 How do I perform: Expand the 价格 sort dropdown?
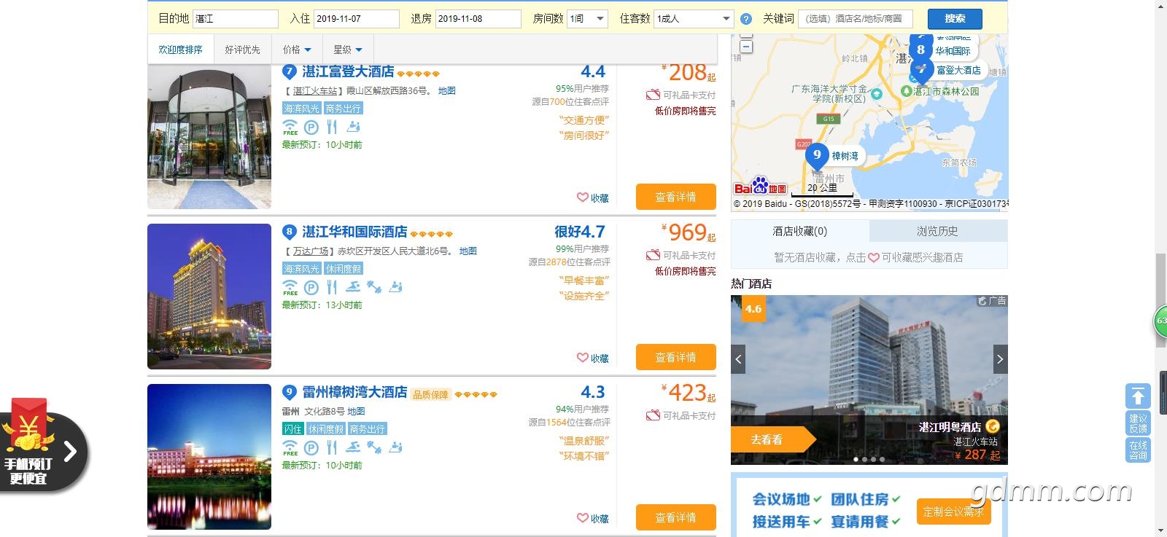(x=297, y=50)
